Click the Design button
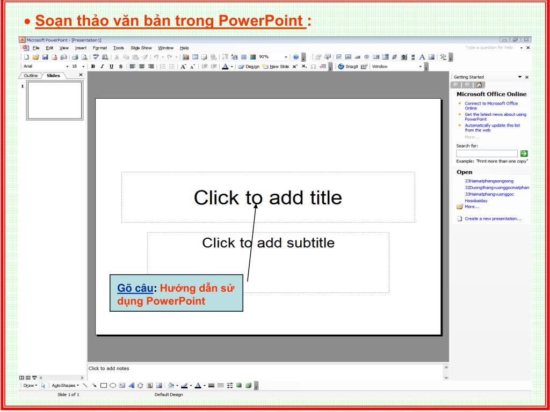 pyautogui.click(x=249, y=67)
